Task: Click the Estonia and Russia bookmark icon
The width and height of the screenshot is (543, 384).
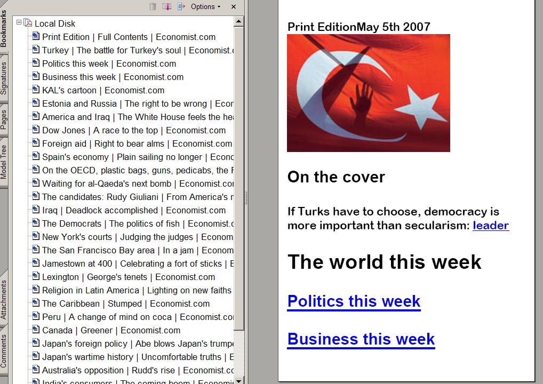Action: pyautogui.click(x=36, y=103)
